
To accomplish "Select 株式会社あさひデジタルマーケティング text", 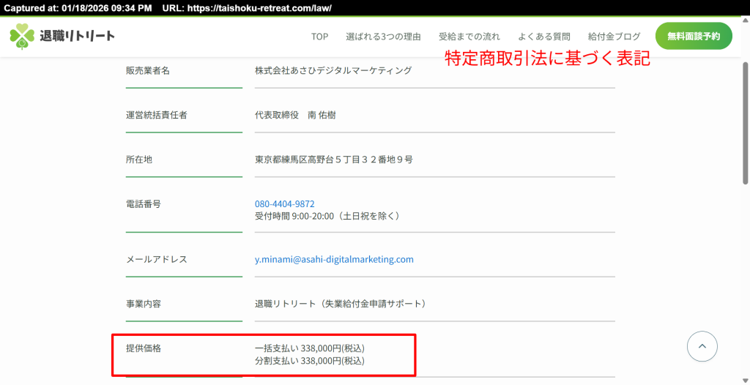I will tap(333, 70).
